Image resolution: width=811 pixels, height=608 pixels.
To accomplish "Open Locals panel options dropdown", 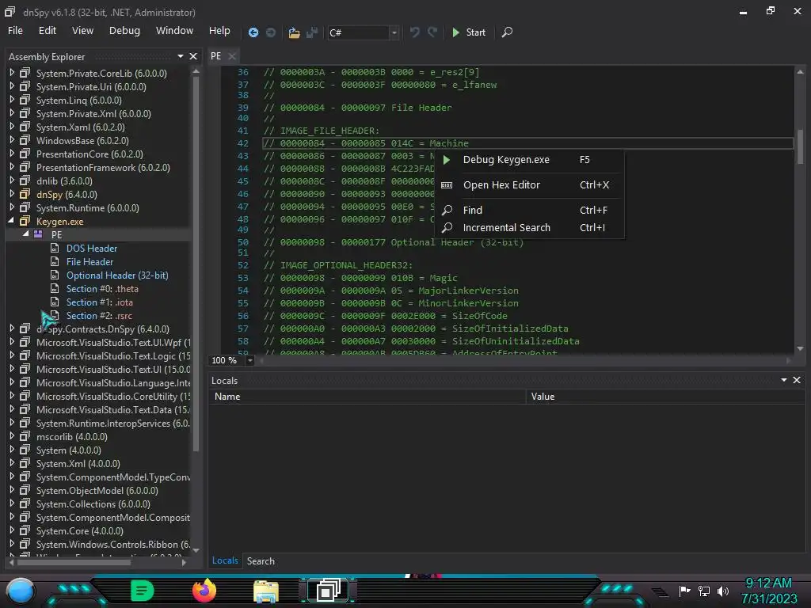I will (784, 380).
